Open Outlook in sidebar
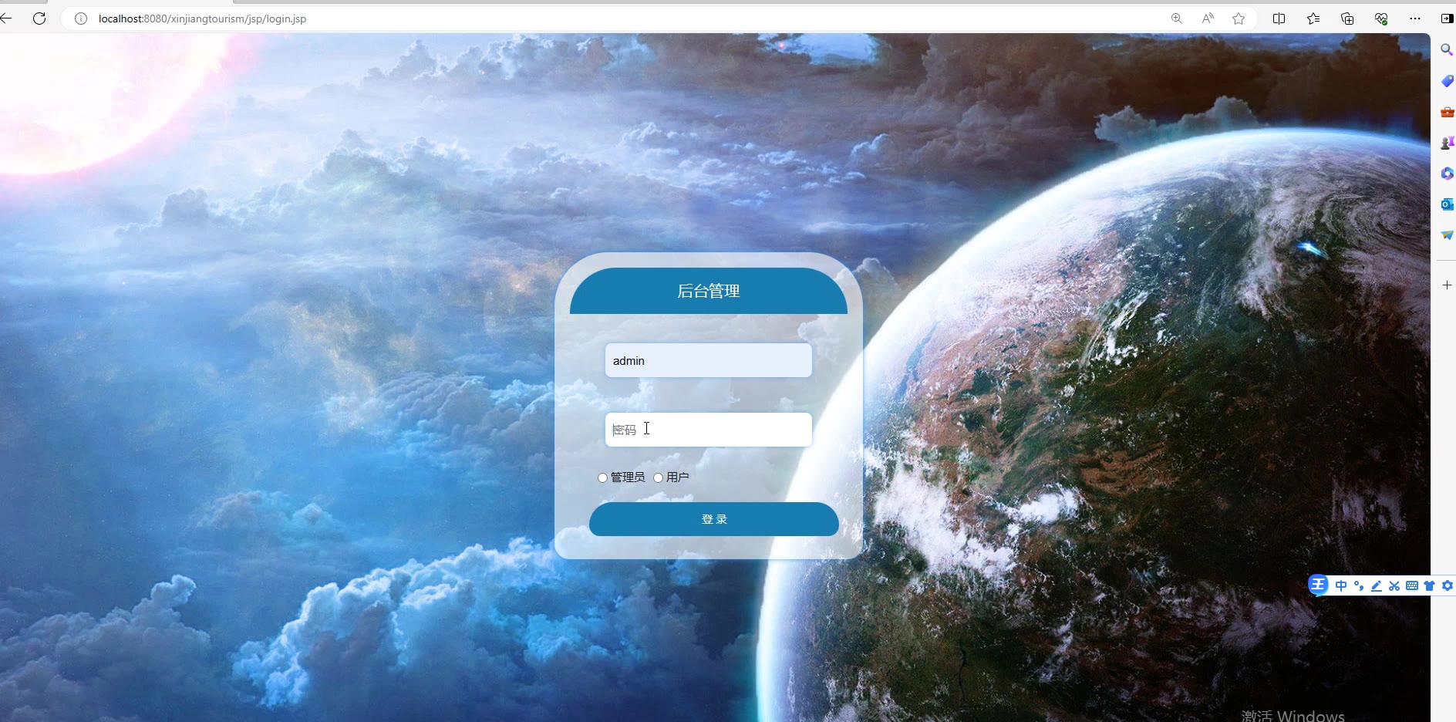The width and height of the screenshot is (1456, 722). (x=1447, y=204)
